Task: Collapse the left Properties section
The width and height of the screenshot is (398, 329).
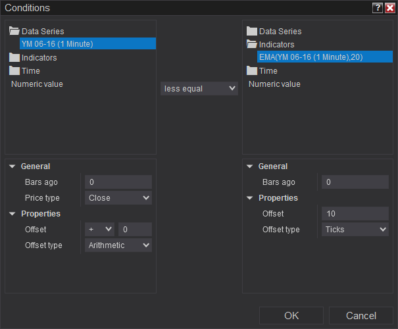Action: [x=12, y=214]
